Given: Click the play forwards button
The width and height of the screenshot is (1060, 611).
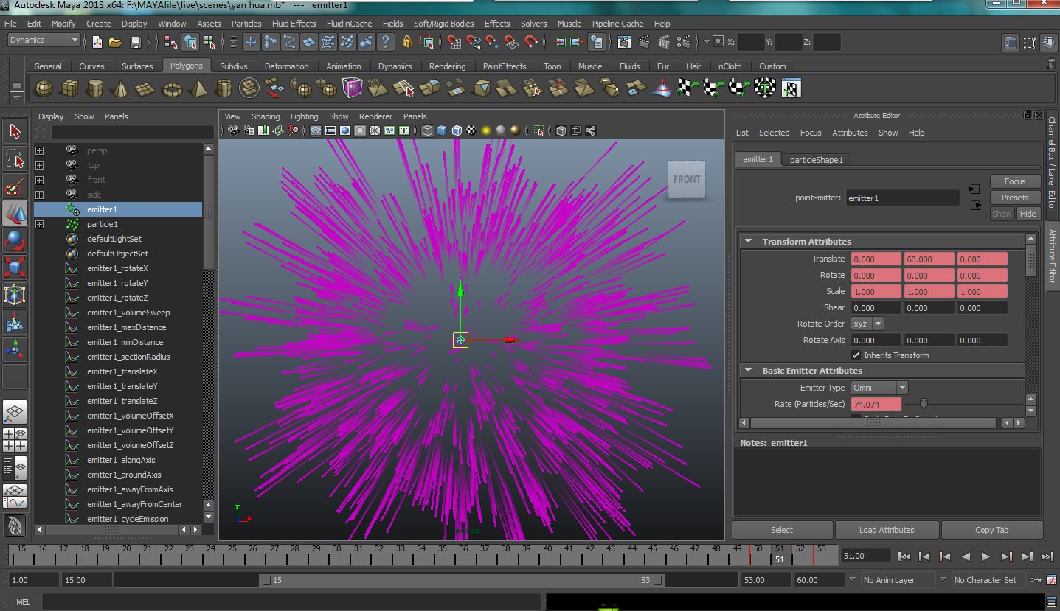Looking at the screenshot, I should point(985,556).
